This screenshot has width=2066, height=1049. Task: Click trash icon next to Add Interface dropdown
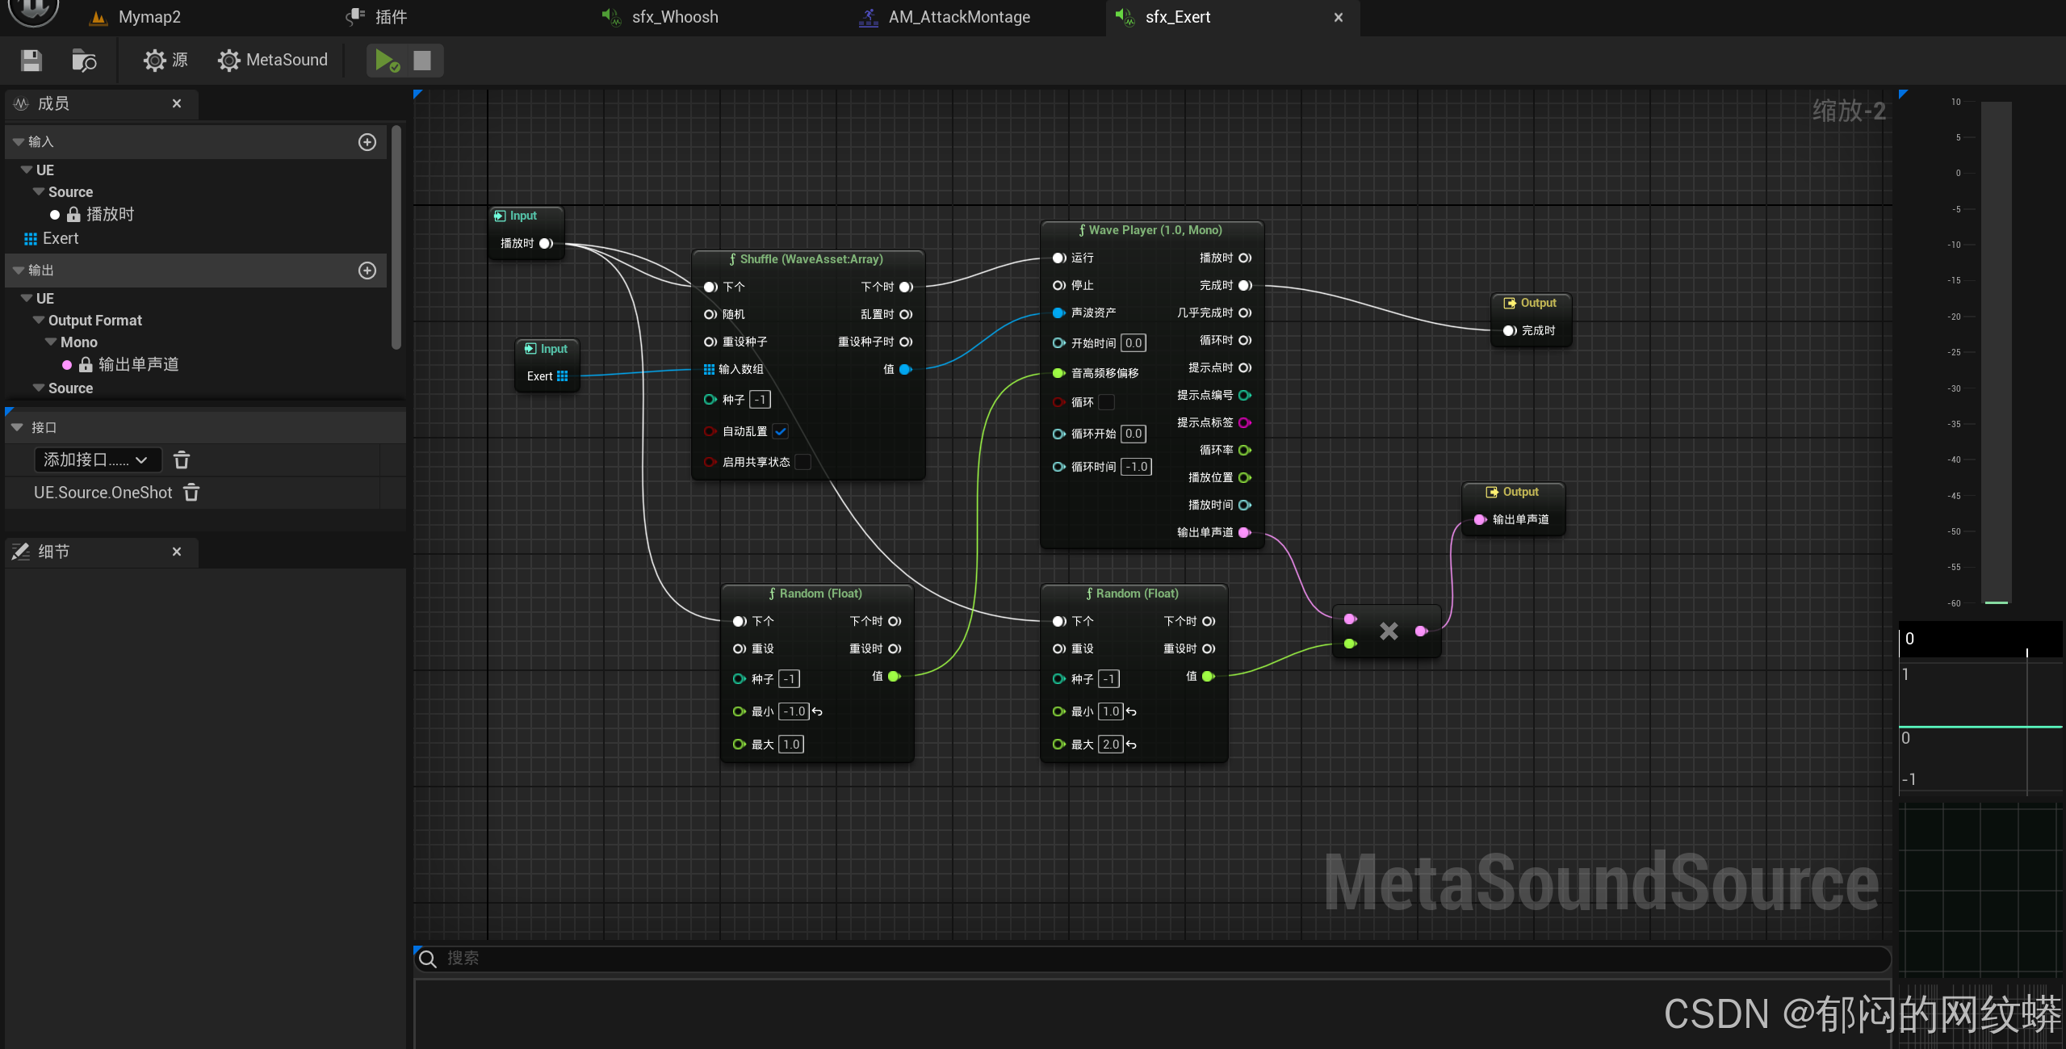tap(182, 460)
